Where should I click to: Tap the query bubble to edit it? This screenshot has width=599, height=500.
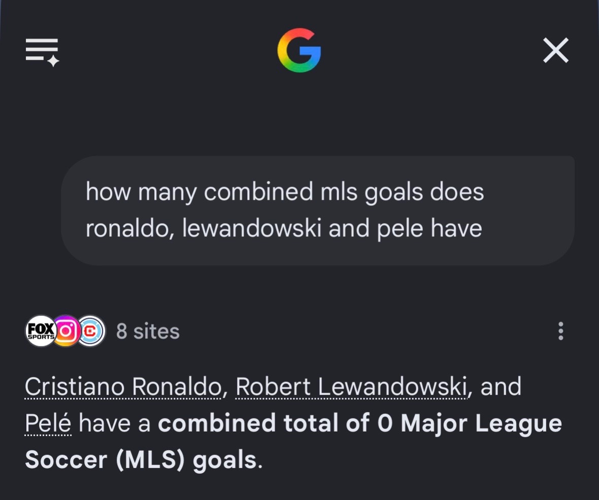click(317, 210)
